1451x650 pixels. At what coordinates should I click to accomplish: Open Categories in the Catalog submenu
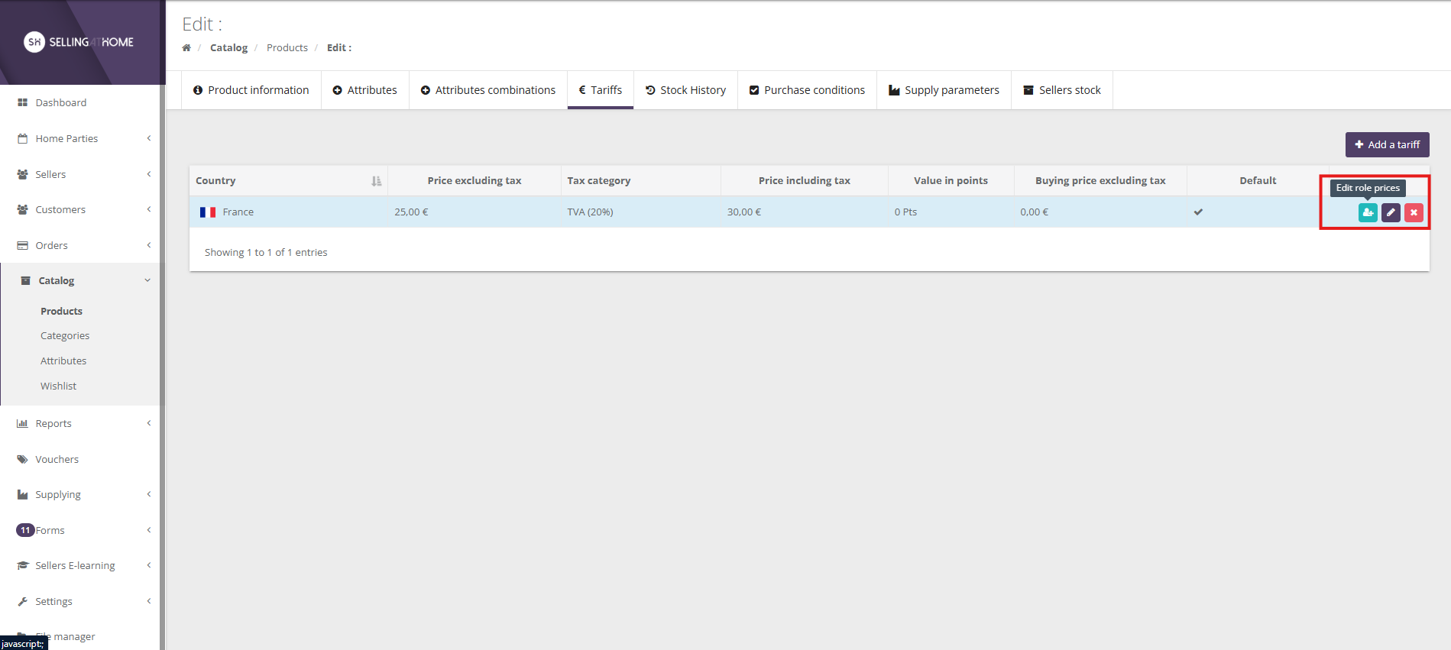(x=65, y=335)
